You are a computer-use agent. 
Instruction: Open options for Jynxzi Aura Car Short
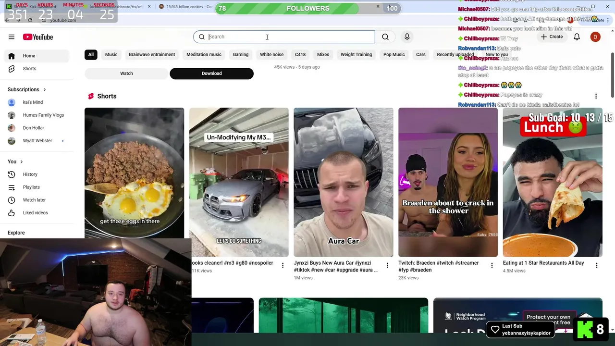pyautogui.click(x=387, y=265)
